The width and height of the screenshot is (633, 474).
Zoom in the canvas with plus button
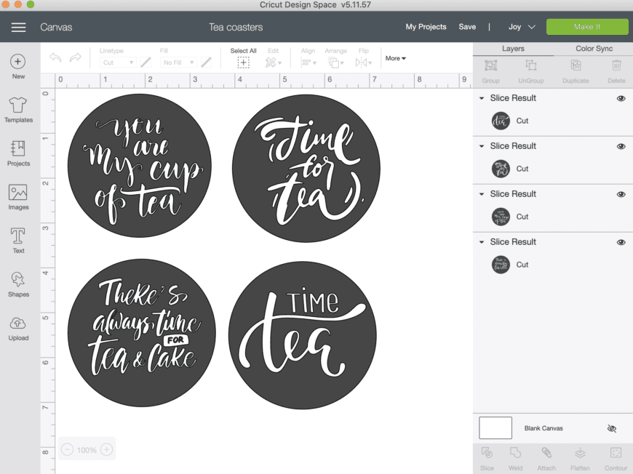[106, 449]
